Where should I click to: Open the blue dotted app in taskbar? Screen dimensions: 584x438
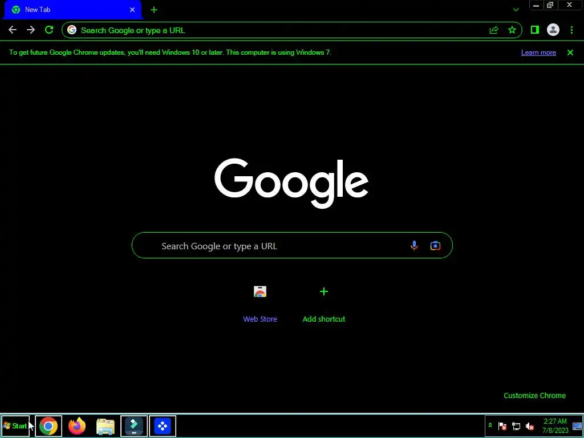(163, 426)
